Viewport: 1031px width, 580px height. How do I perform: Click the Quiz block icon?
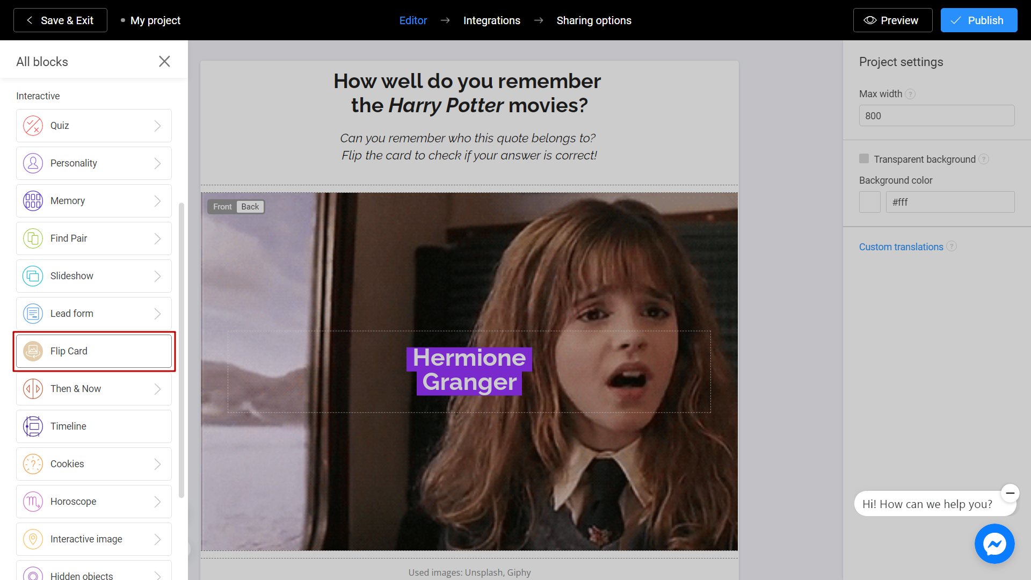[x=33, y=126]
